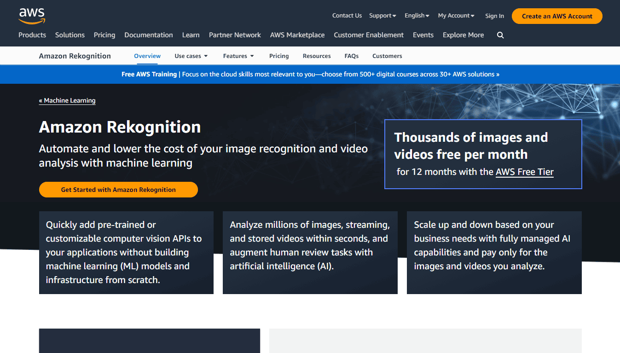
Task: Open the Documentation menu
Action: [x=148, y=35]
